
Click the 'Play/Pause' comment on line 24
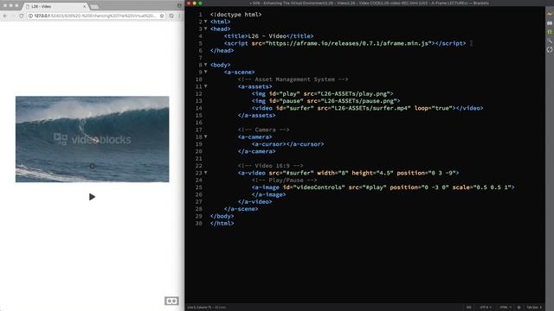(x=285, y=181)
